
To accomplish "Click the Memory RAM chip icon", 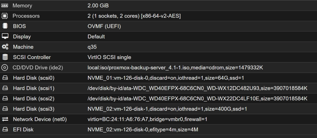I will [5, 6].
